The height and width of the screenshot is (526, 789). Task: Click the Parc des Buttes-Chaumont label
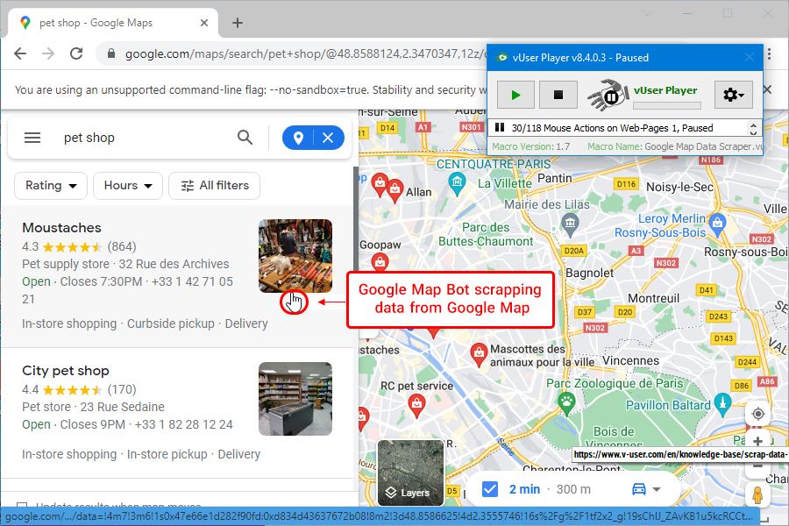(486, 234)
